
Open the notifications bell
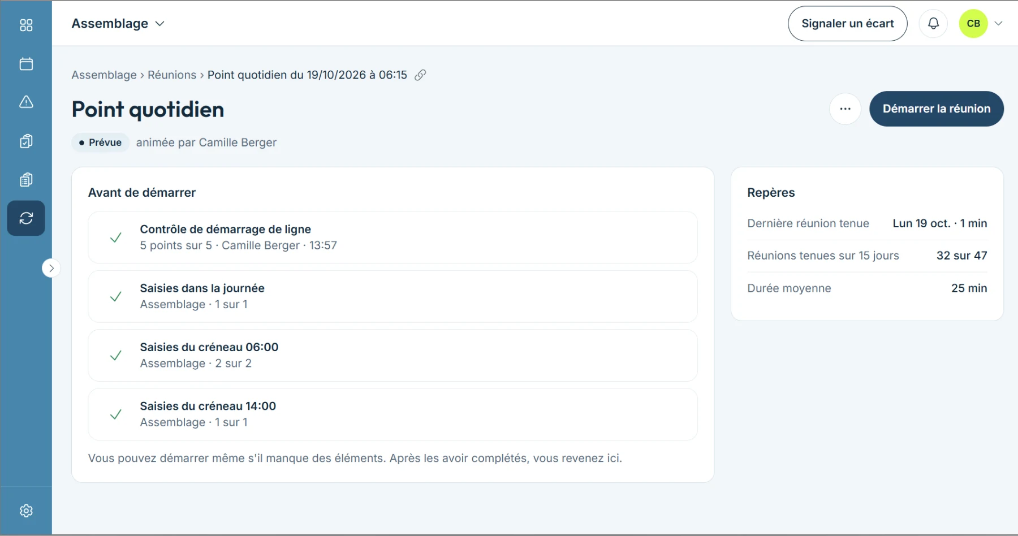[x=933, y=24]
